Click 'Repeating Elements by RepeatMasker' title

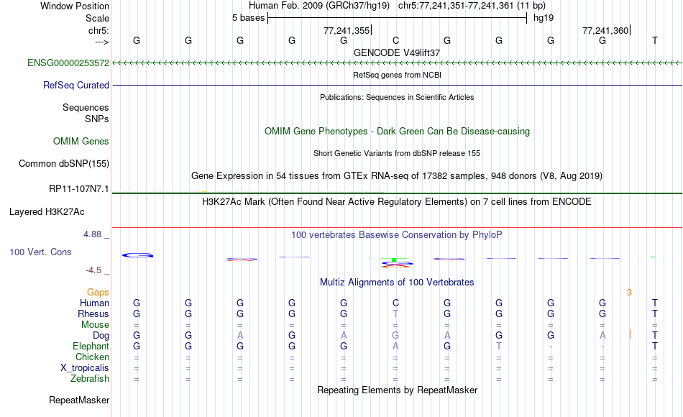tap(397, 390)
